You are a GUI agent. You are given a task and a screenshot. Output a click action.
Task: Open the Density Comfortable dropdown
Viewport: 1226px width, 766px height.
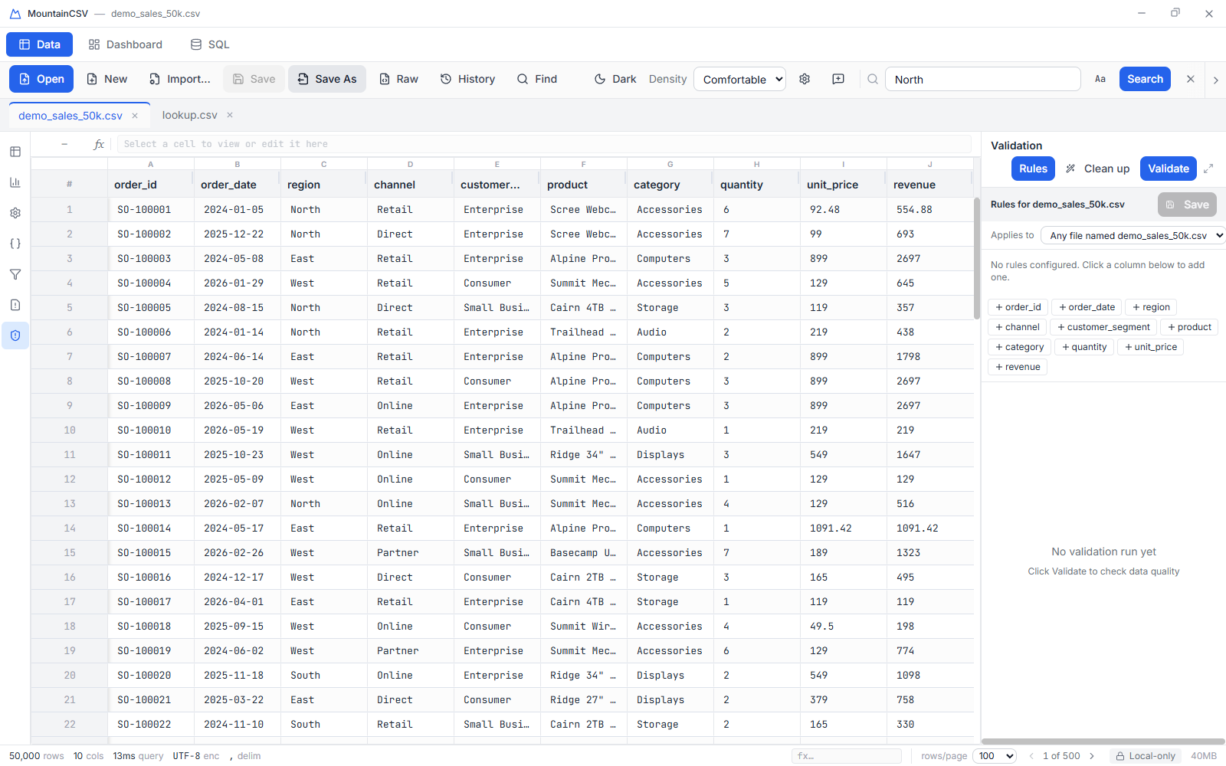739,79
